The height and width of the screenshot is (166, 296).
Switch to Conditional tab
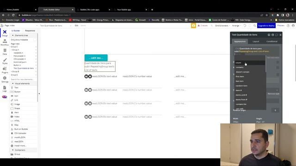pos(272,41)
